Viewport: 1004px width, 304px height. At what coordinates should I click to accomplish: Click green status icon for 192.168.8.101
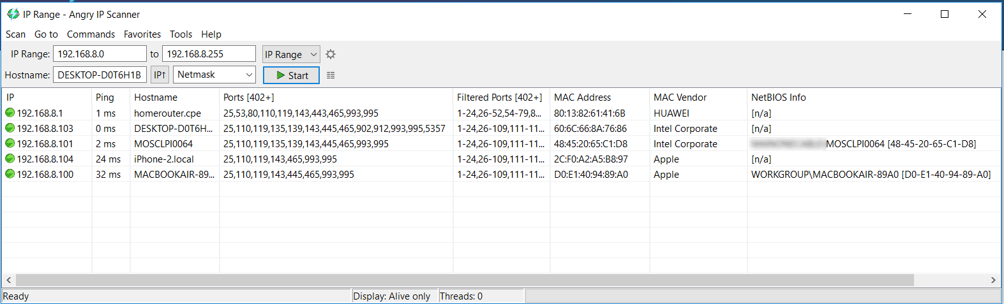click(10, 143)
